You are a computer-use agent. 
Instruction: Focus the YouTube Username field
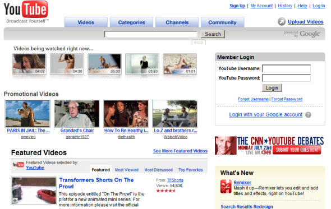coord(286,68)
